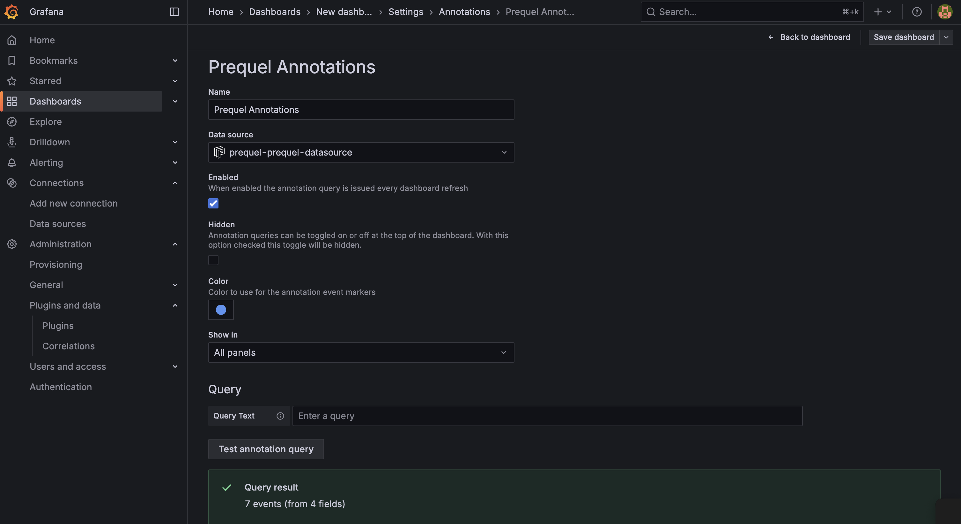Click the green checkmark in Query result
The height and width of the screenshot is (524, 961).
pyautogui.click(x=227, y=487)
